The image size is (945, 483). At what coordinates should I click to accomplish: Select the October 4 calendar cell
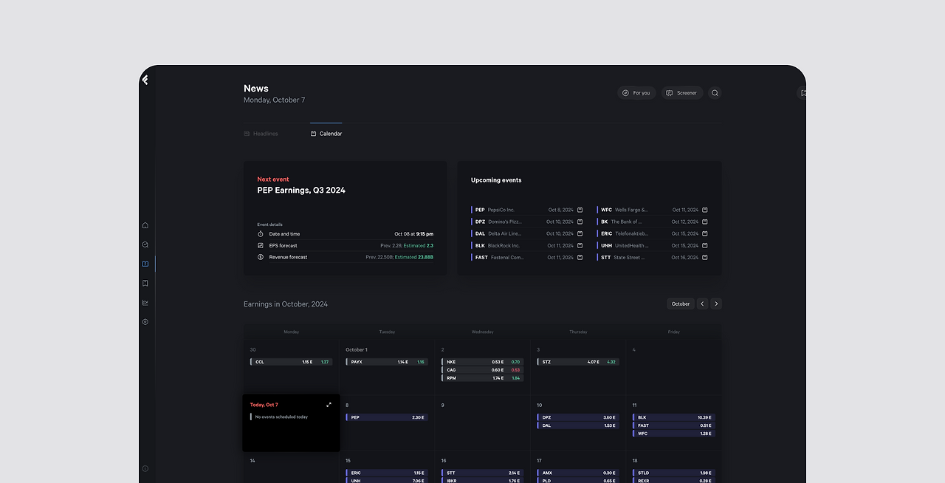pos(674,368)
